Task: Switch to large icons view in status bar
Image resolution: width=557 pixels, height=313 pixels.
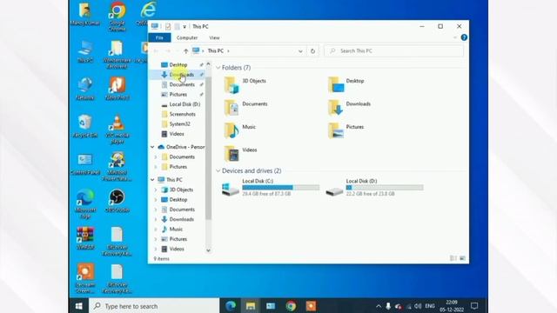Action: pos(462,258)
